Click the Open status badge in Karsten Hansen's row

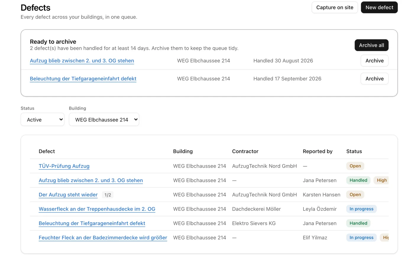pyautogui.click(x=355, y=195)
